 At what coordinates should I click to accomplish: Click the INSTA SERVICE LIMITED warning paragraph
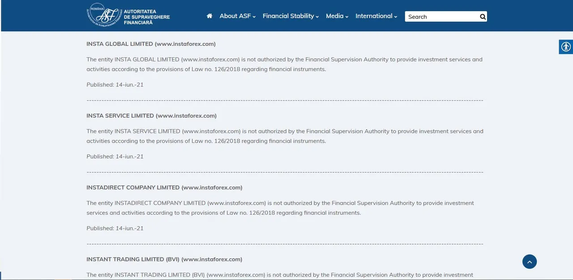click(x=285, y=136)
